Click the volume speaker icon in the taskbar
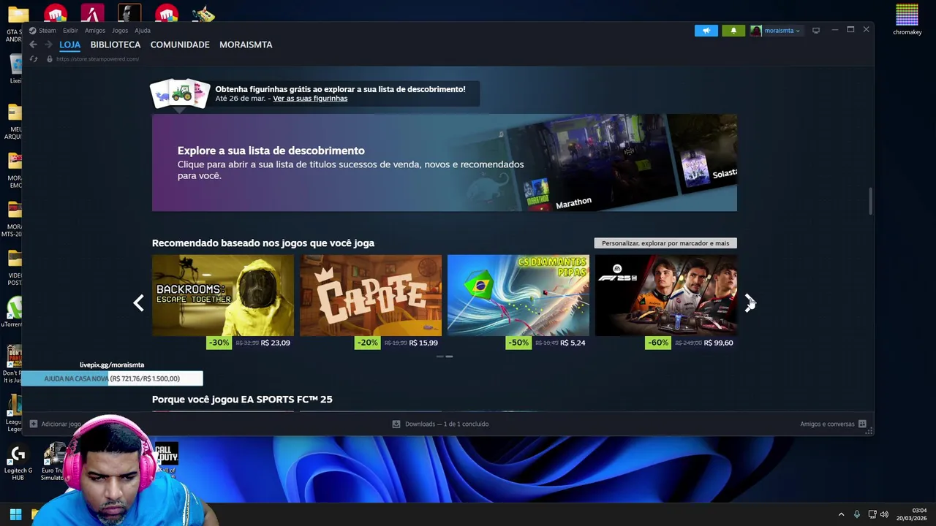The height and width of the screenshot is (526, 936). 884,514
